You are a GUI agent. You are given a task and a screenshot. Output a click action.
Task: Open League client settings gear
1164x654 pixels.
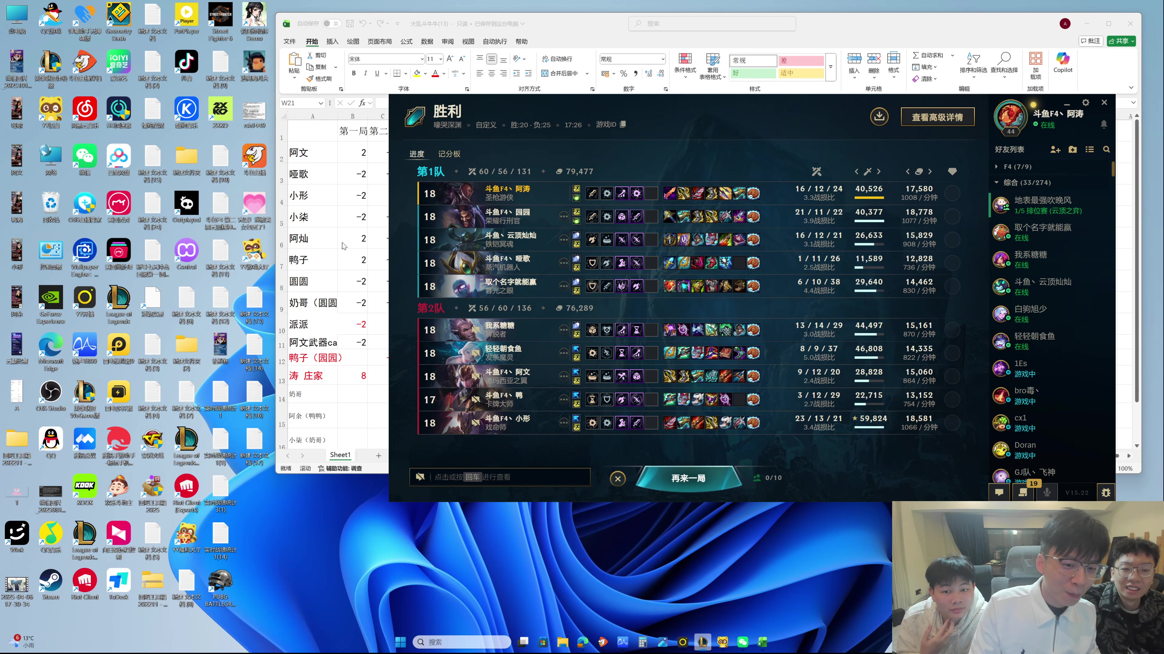tap(1085, 103)
